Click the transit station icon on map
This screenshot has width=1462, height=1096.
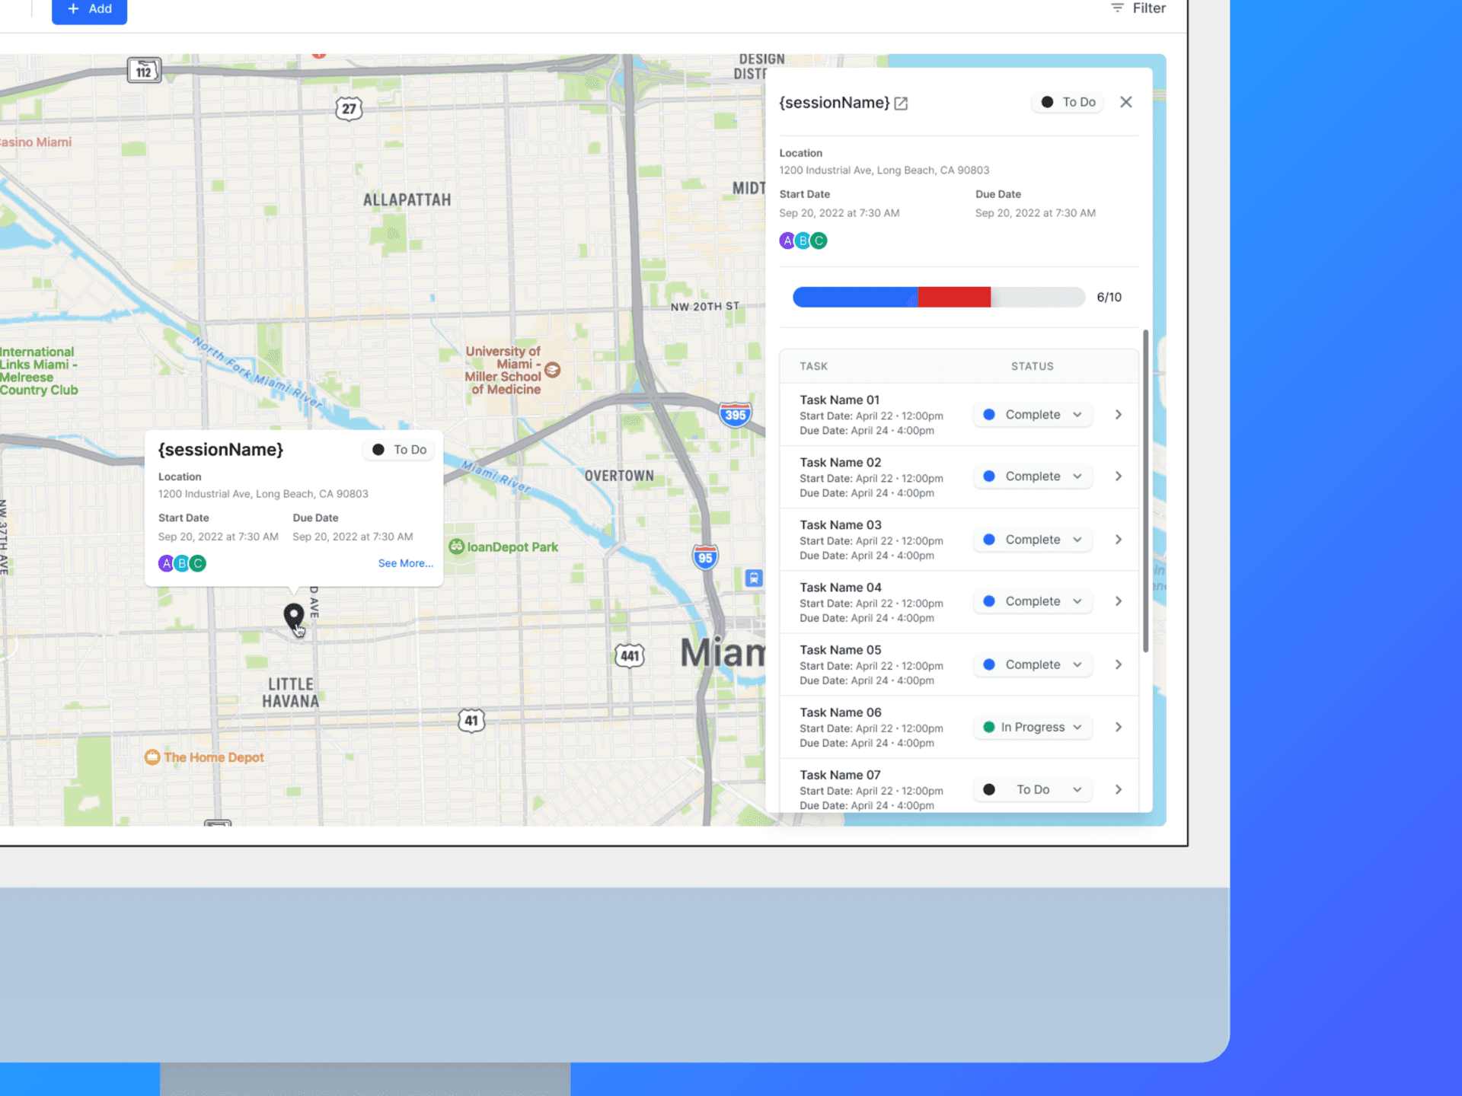753,578
